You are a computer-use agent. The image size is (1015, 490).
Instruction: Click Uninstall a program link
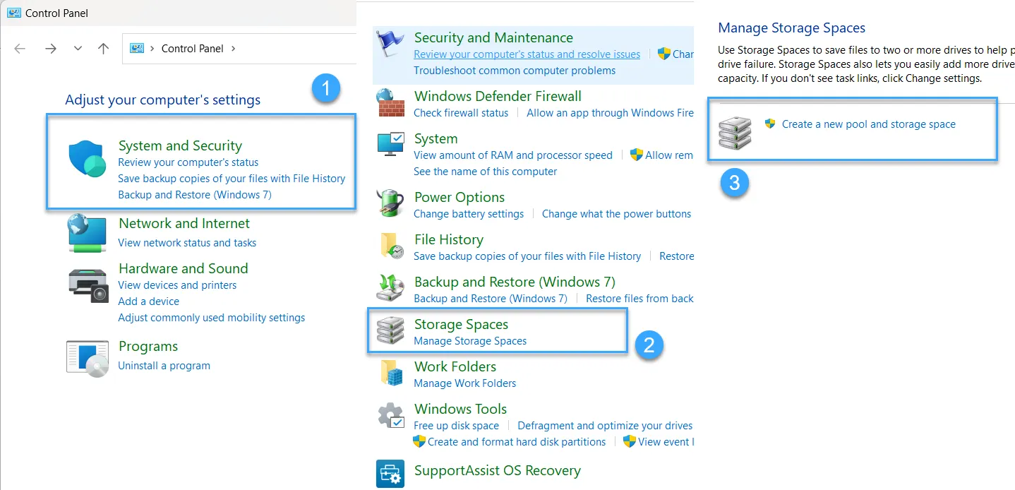click(164, 366)
